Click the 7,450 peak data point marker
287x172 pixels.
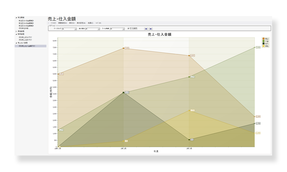click(x=123, y=48)
